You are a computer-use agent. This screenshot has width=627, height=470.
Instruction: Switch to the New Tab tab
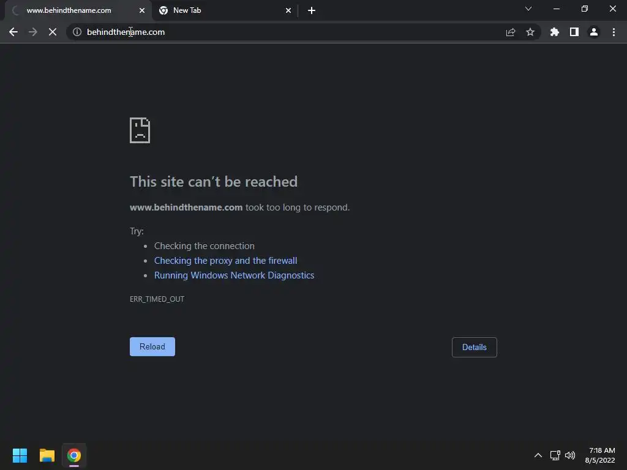pos(225,10)
